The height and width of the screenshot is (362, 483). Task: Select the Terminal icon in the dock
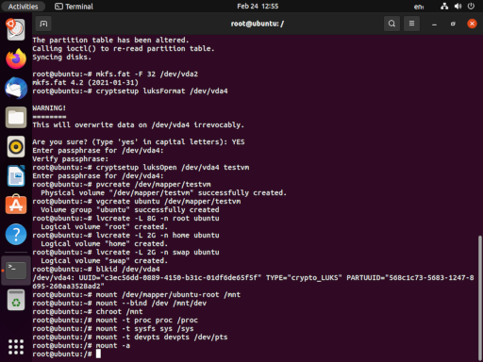16,271
